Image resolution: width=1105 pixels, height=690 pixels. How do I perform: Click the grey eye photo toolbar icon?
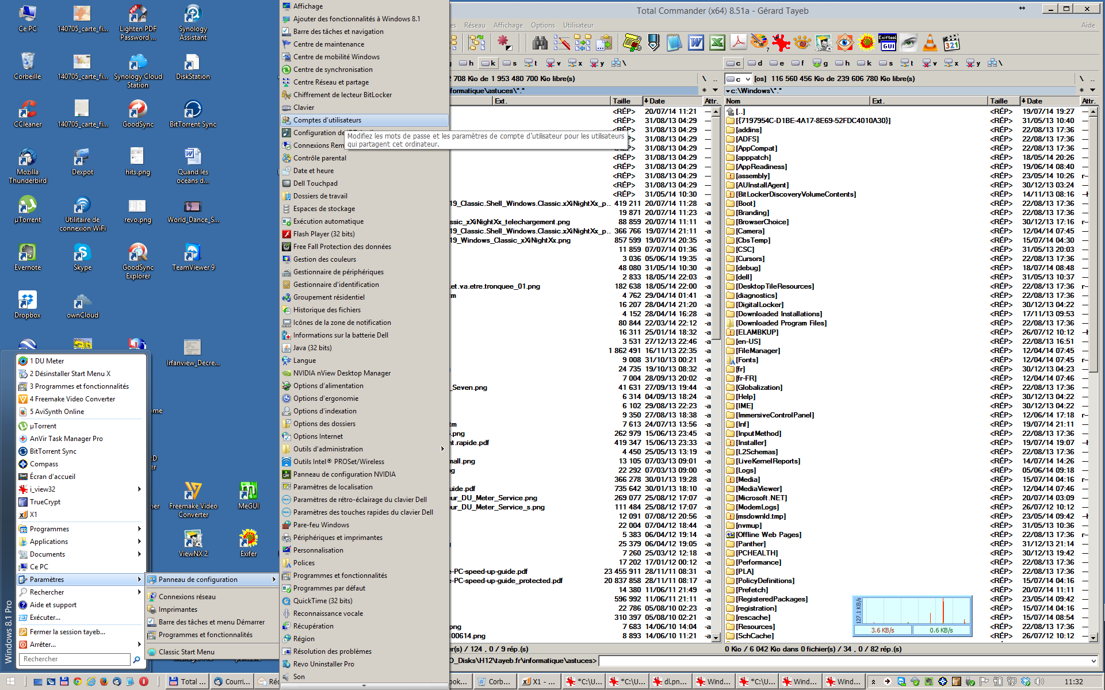908,43
